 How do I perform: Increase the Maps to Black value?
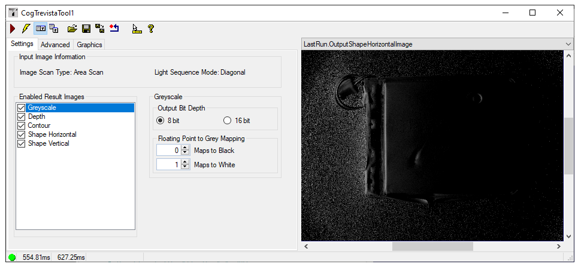pyautogui.click(x=184, y=148)
